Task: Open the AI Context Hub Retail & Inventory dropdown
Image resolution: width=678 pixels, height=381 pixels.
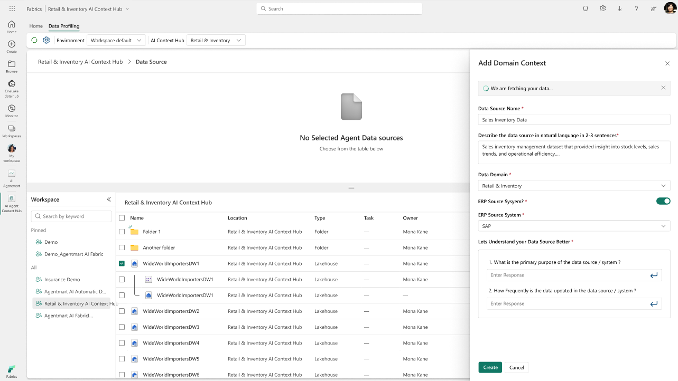Action: [x=216, y=41]
